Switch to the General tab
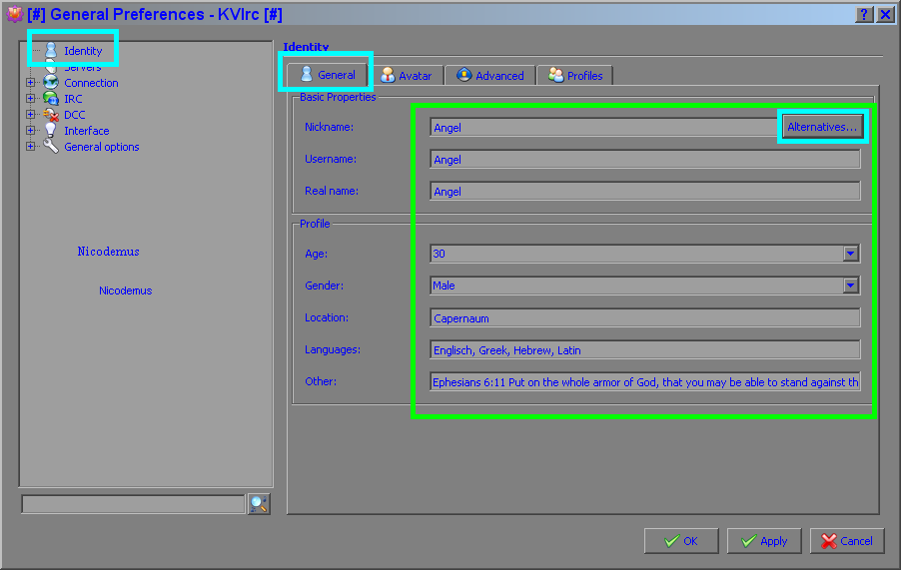Screen dimensions: 901x570 pyautogui.click(x=327, y=75)
